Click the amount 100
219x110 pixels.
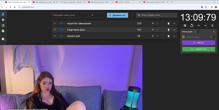139,30
